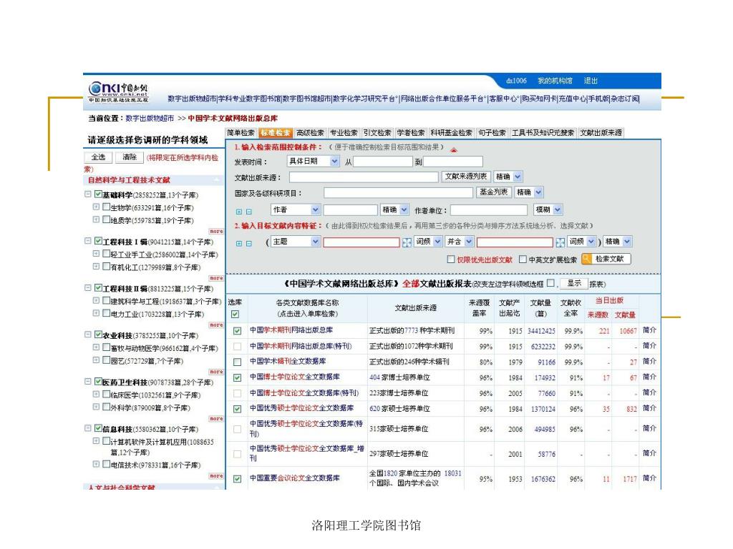The image size is (733, 549).
Task: Click expand-term icon after first 主题 input
Action: pyautogui.click(x=407, y=242)
